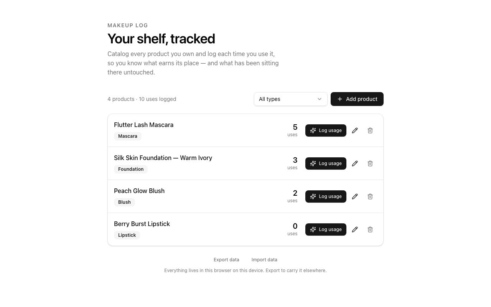Edit the Peach Glow Blush entry
Image resolution: width=491 pixels, height=307 pixels.
pos(355,196)
